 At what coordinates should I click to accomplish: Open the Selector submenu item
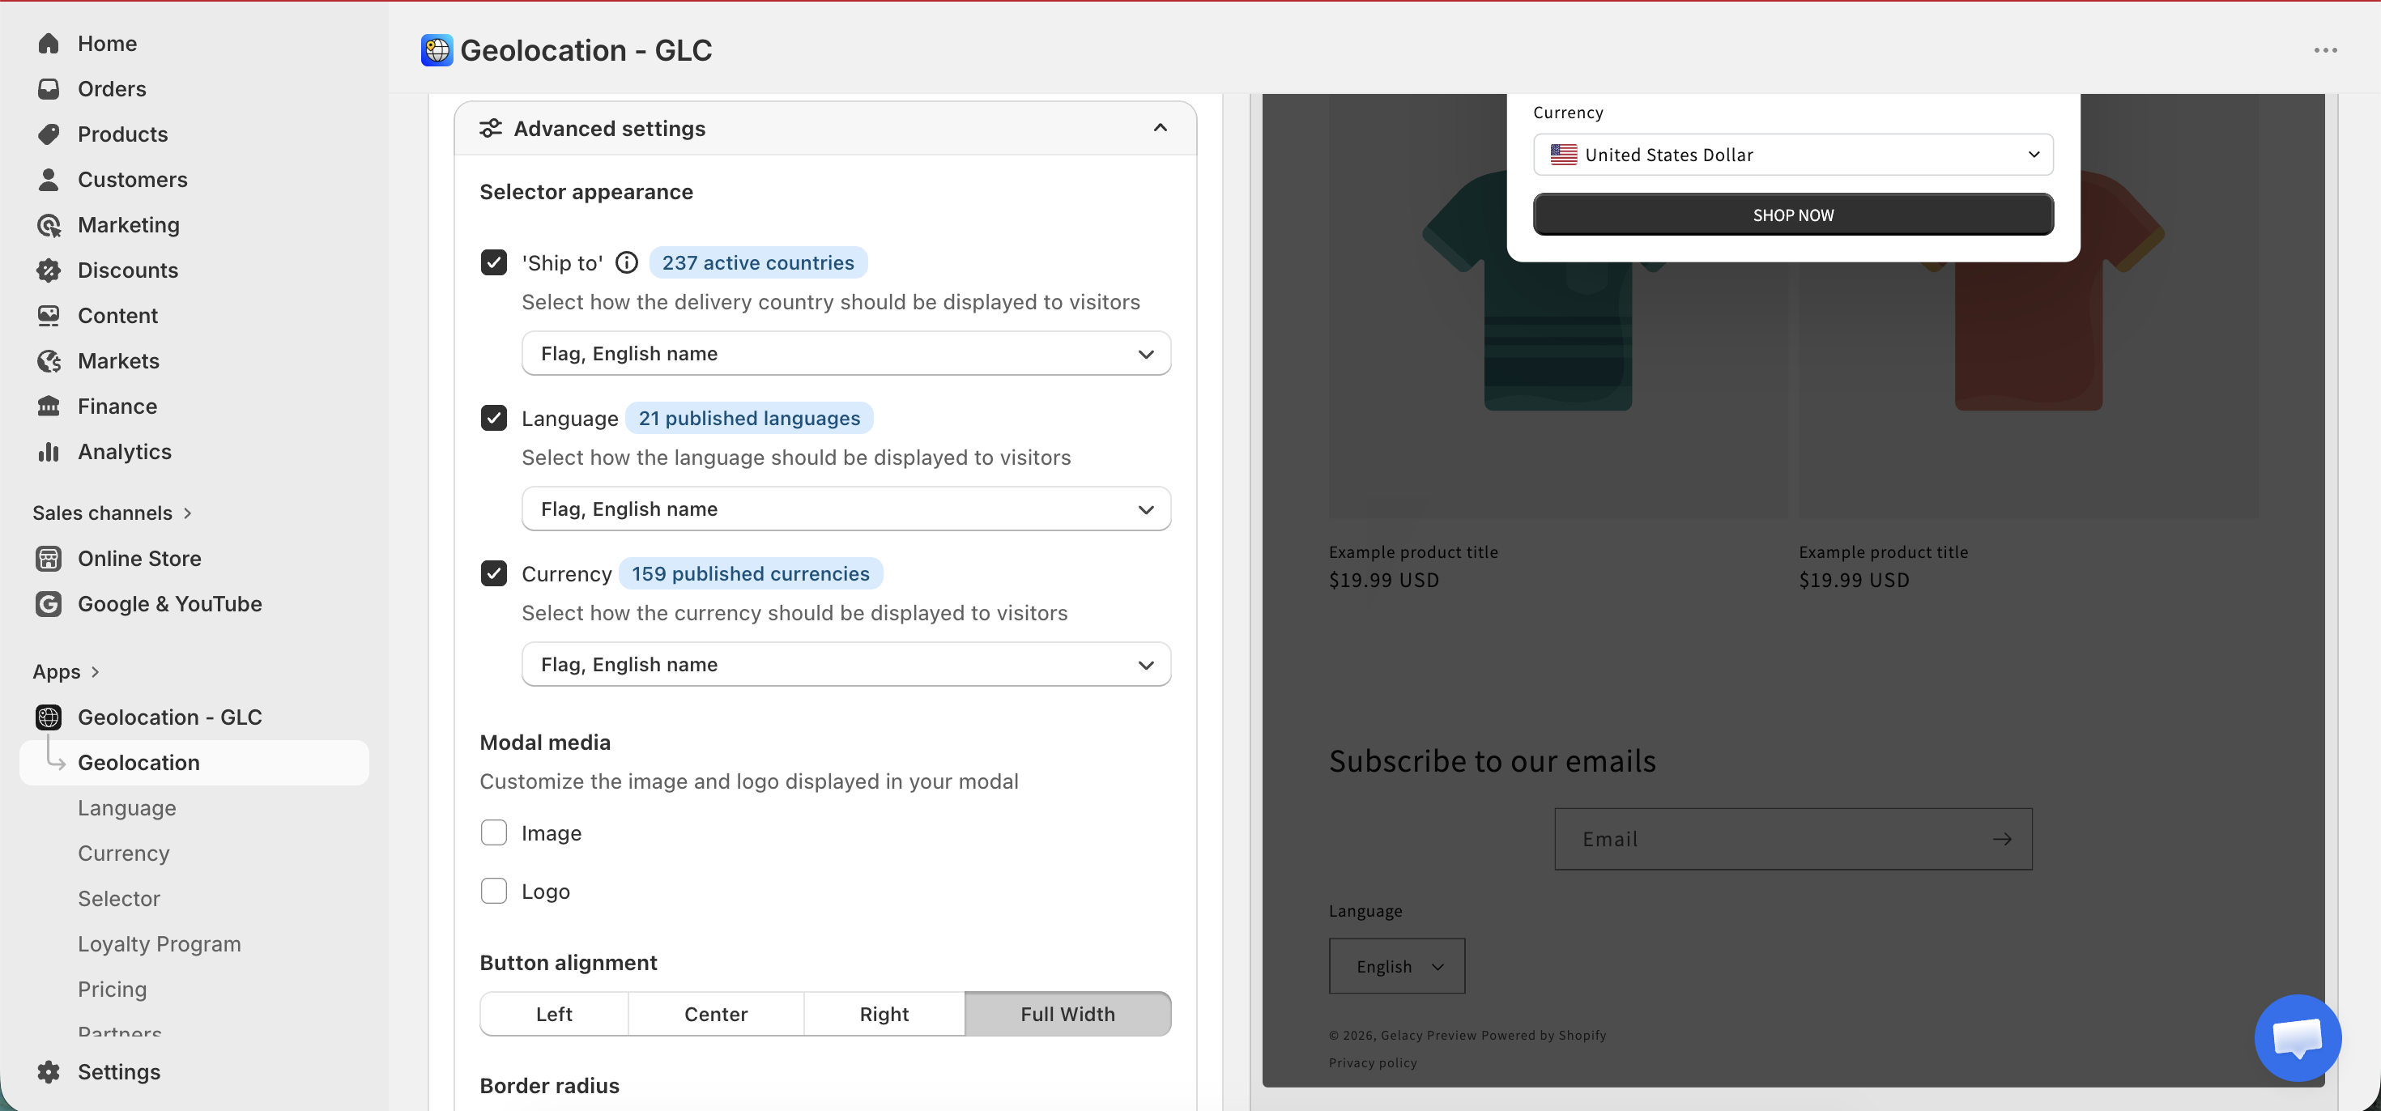tap(119, 898)
